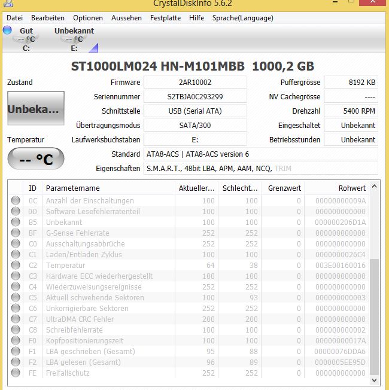Open the Optionen menu
This screenshot has height=390, width=389.
88,18
